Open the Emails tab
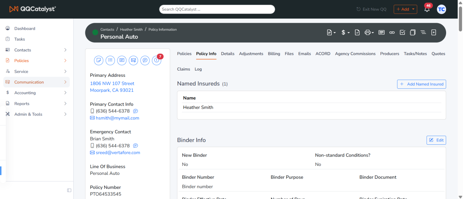Image resolution: width=463 pixels, height=199 pixels. tap(304, 54)
